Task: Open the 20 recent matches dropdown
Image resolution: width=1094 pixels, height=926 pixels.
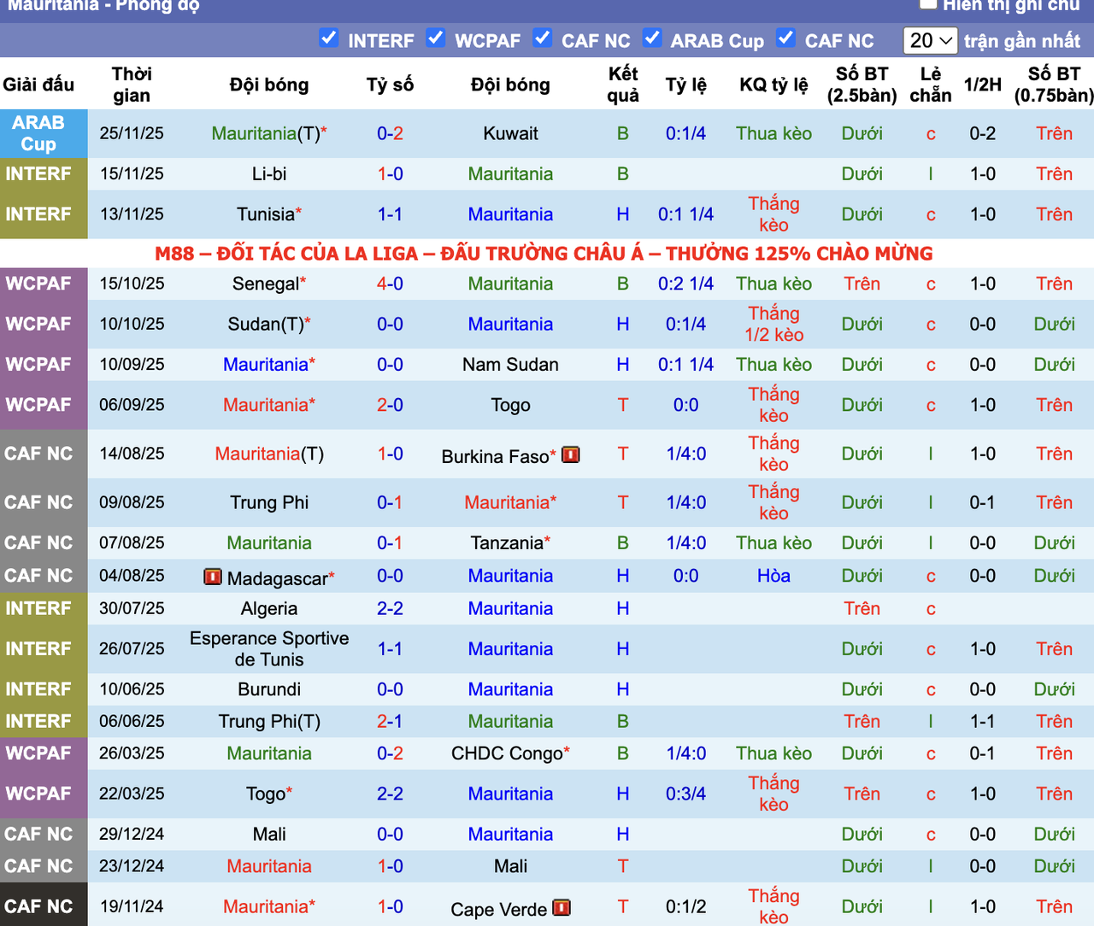Action: [931, 40]
